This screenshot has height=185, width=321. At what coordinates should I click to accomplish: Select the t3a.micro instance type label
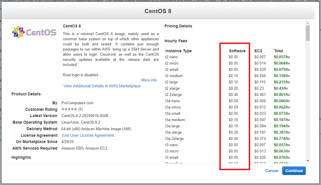(173, 107)
